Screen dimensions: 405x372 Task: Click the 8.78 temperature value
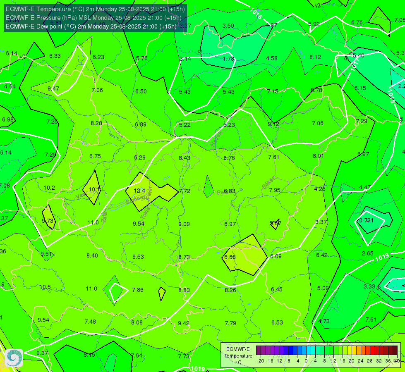tap(316, 91)
